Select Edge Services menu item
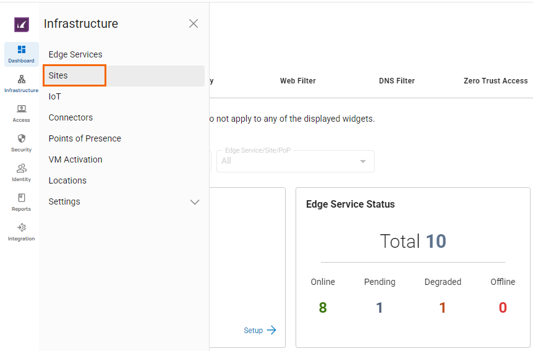The image size is (533, 351). (x=75, y=54)
